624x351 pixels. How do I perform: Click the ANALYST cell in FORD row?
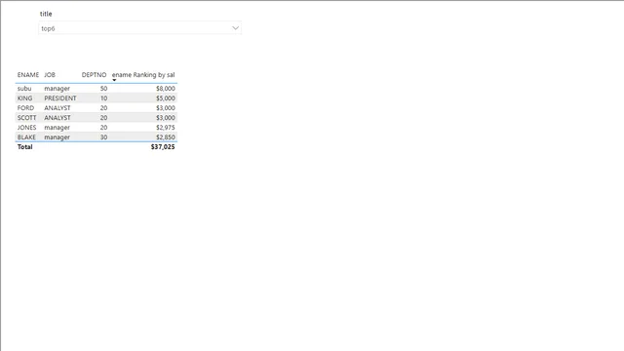pyautogui.click(x=58, y=108)
